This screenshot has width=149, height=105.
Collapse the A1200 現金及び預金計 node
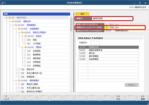[19, 33]
